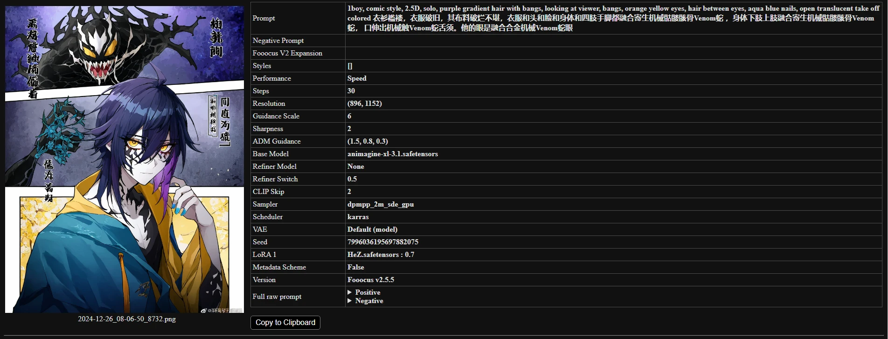Click the CLIP Skip label
This screenshot has width=888, height=339.
269,192
